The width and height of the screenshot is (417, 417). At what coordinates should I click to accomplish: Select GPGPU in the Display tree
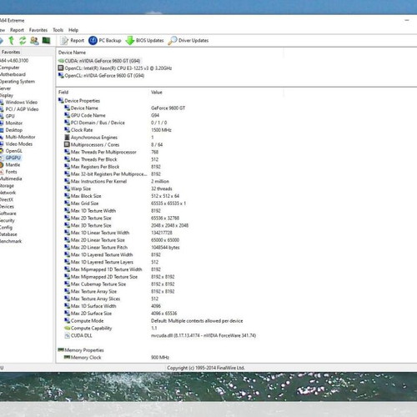pyautogui.click(x=13, y=158)
